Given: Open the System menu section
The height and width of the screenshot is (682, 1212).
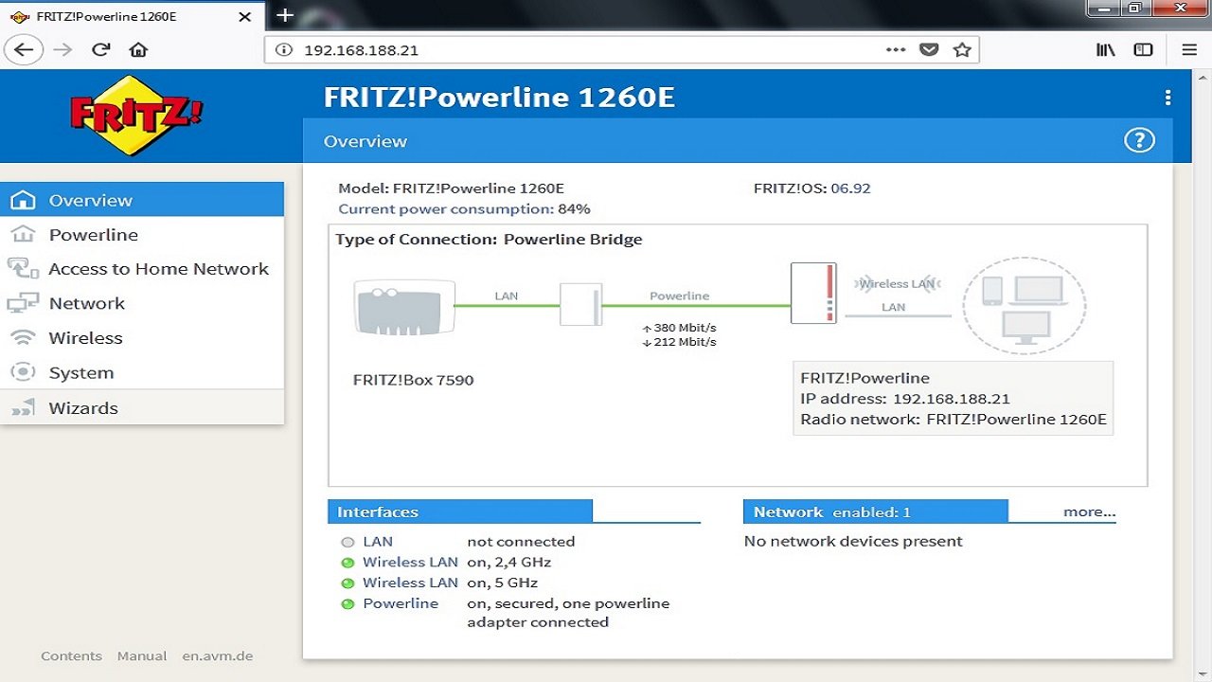Looking at the screenshot, I should click(x=142, y=373).
